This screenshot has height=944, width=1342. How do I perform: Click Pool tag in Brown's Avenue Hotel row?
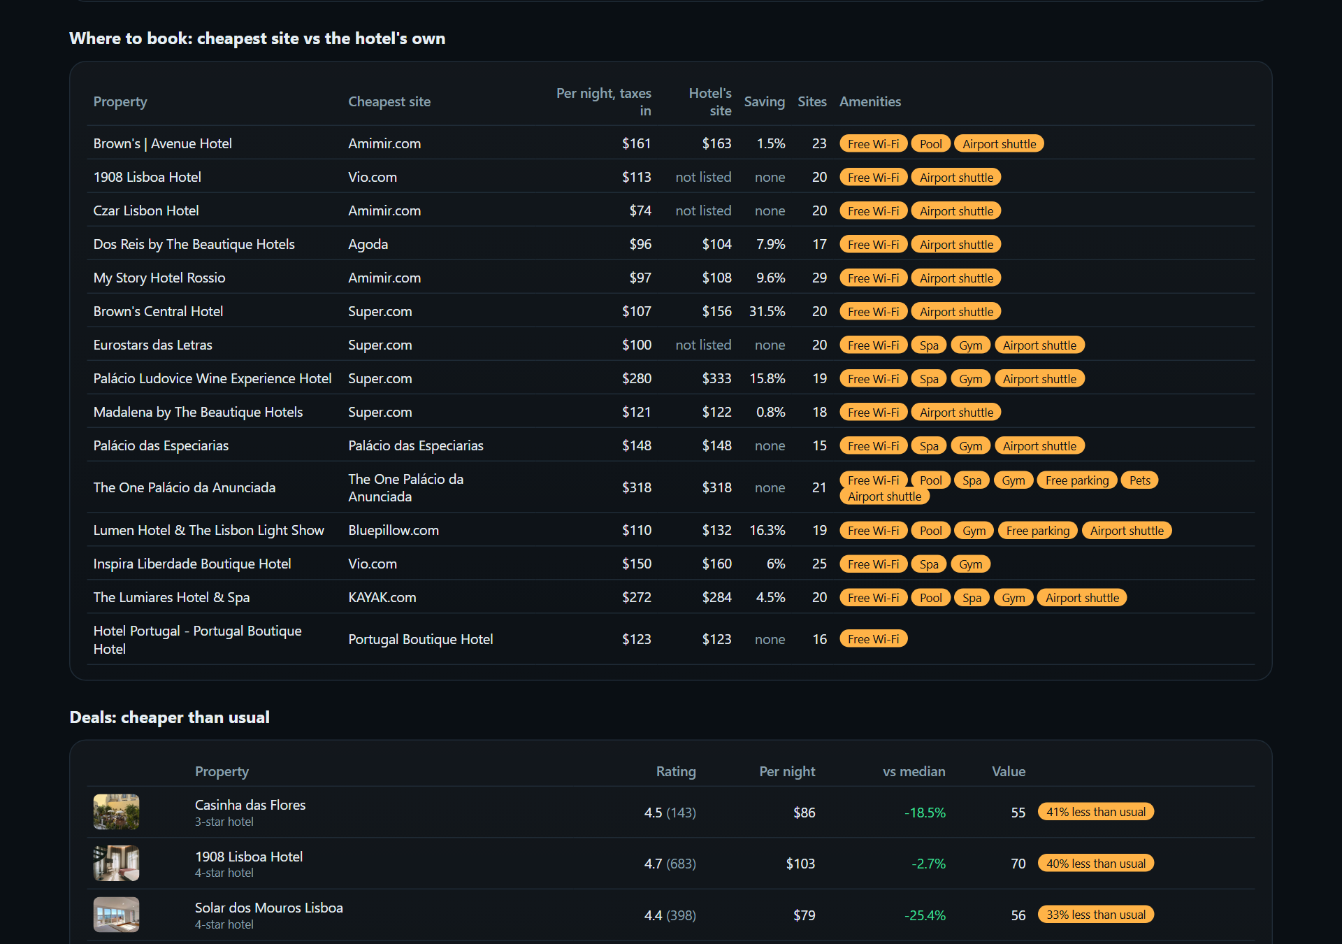pyautogui.click(x=930, y=143)
